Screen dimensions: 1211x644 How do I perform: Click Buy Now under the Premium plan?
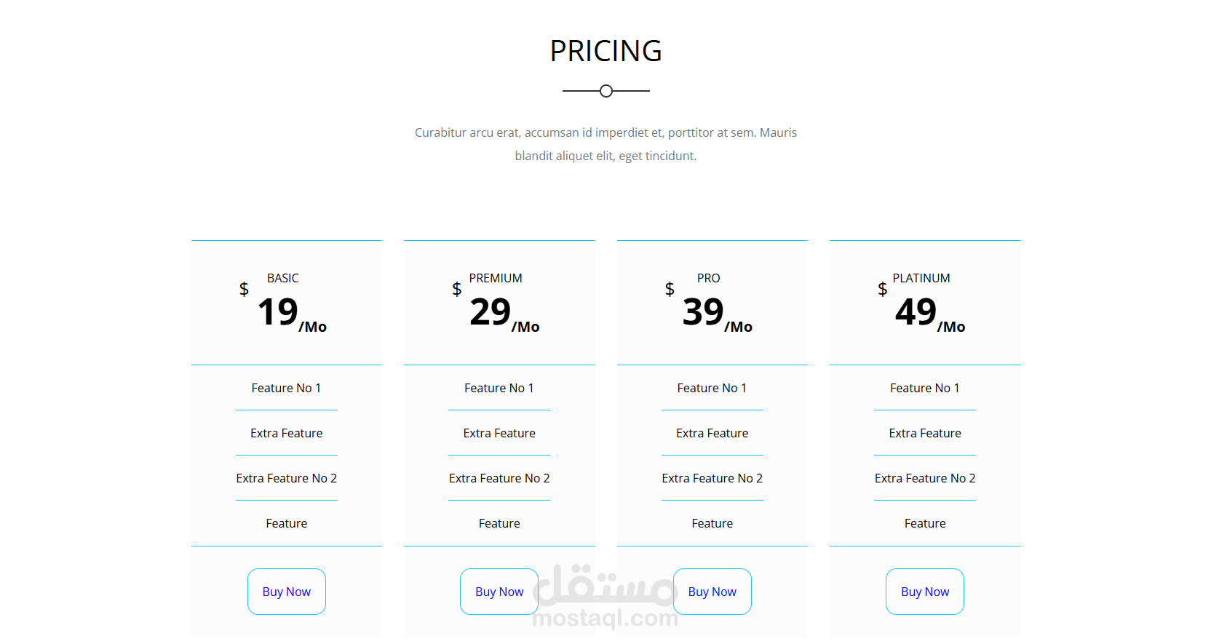coord(499,592)
